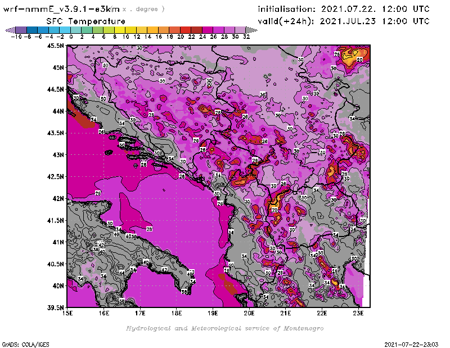
Task: Click the 'GrADS: COLA/IGES' credit text
Action: click(x=25, y=345)
